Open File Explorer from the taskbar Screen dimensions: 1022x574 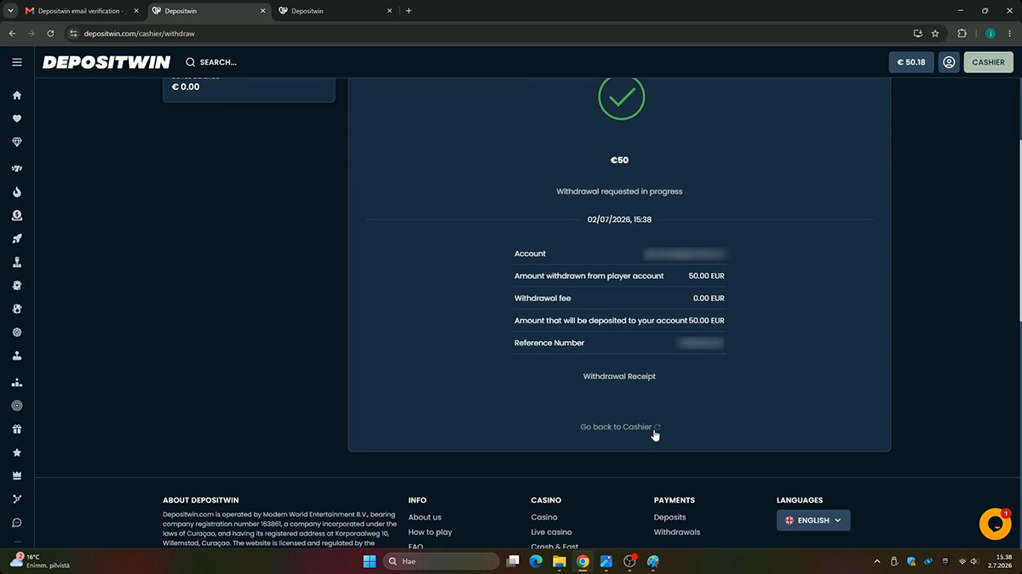pos(560,561)
